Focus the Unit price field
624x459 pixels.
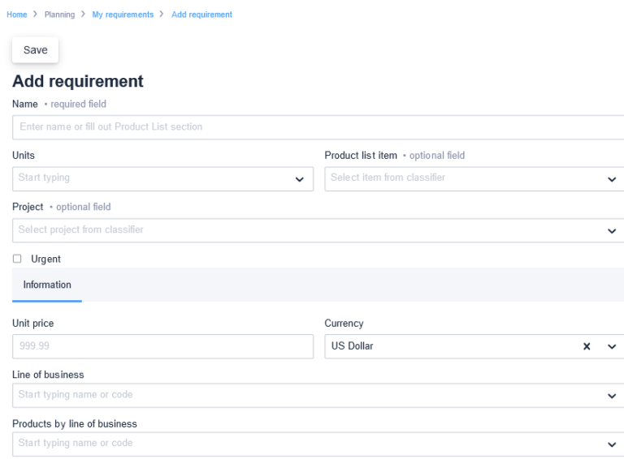click(162, 346)
